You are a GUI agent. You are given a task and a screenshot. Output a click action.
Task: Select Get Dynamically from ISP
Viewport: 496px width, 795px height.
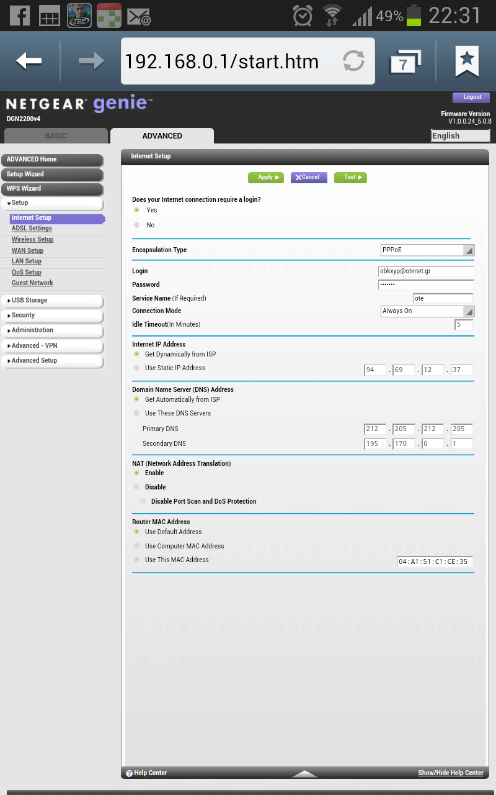[136, 354]
